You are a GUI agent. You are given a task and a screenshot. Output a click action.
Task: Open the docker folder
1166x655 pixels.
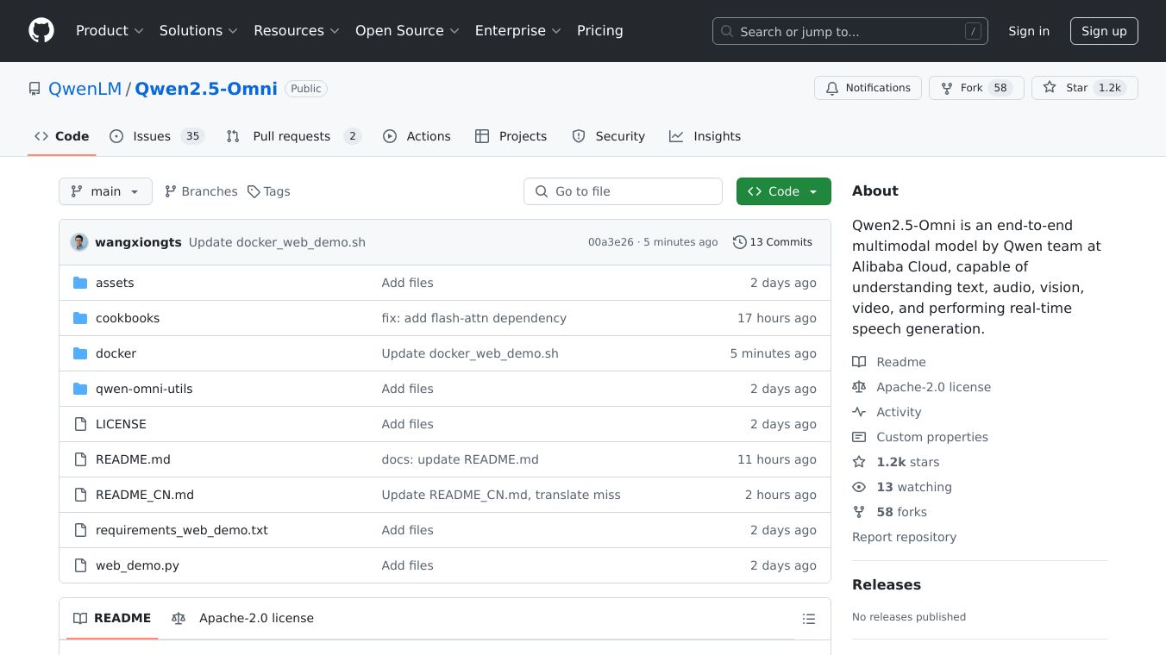[x=116, y=353]
